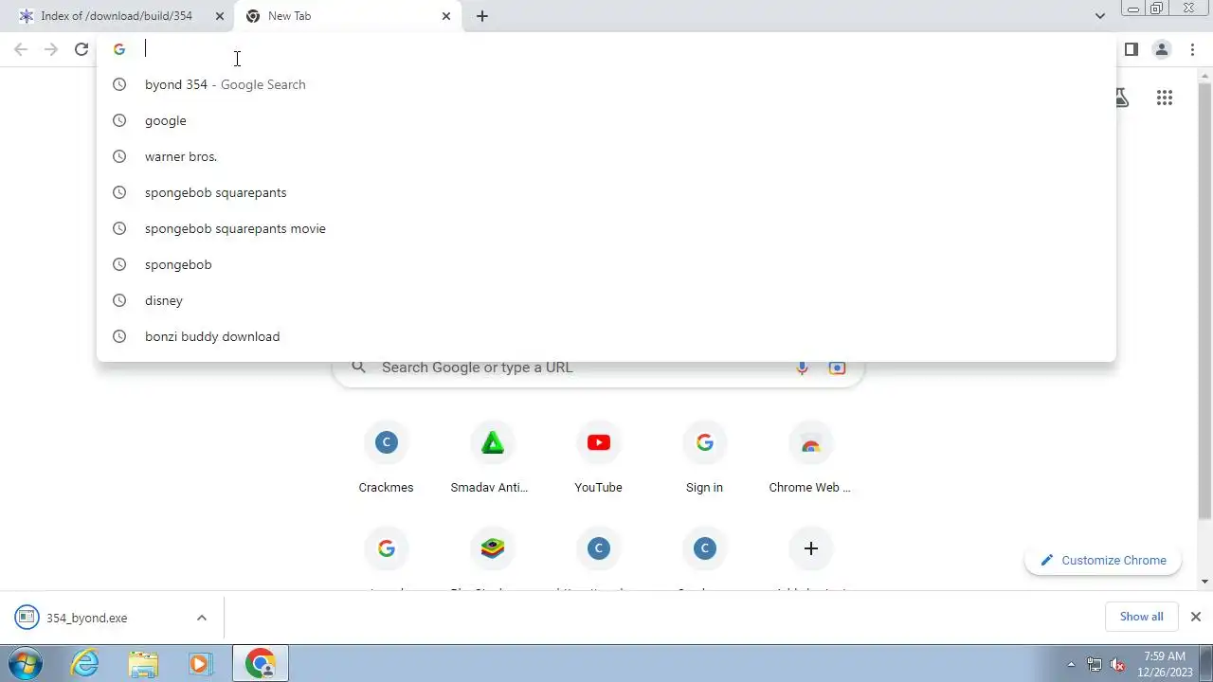Open the Windows Start menu
1213x682 pixels.
26,663
